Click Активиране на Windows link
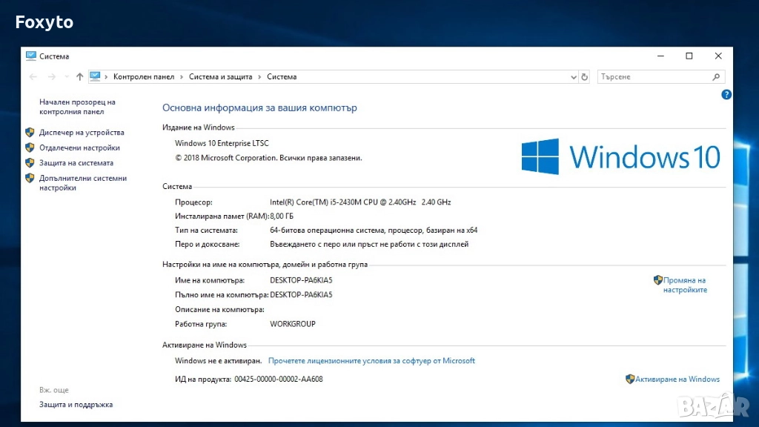This screenshot has width=759, height=427. coord(677,380)
